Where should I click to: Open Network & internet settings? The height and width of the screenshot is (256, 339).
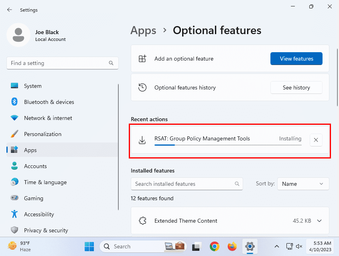click(62, 118)
